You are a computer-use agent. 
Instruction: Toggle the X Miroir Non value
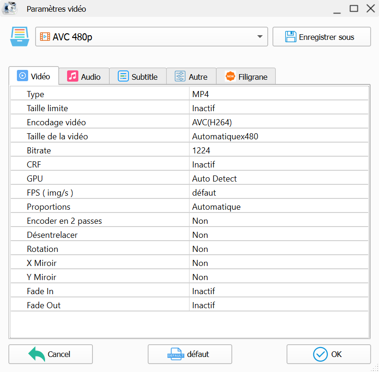(279, 263)
